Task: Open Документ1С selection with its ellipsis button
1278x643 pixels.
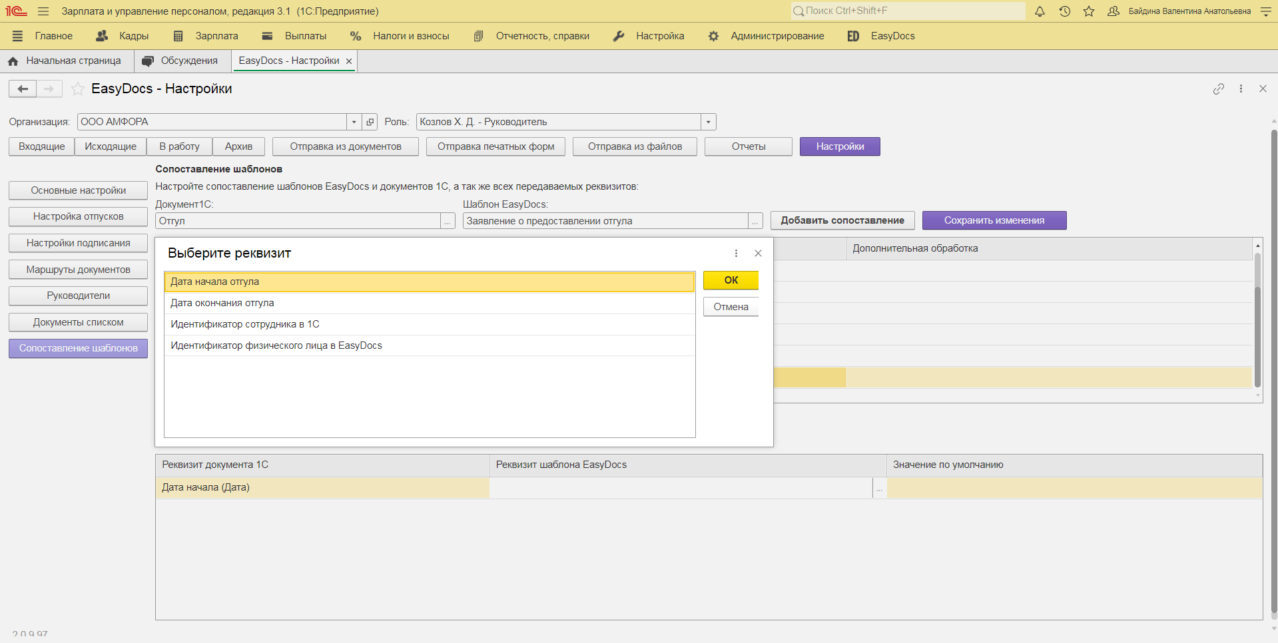Action: pos(446,220)
